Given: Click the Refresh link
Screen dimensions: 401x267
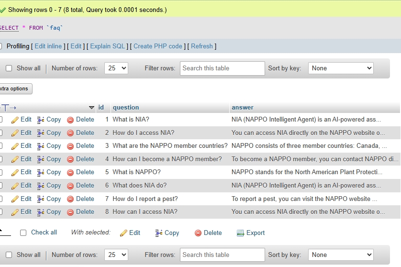Looking at the screenshot, I should tap(202, 46).
